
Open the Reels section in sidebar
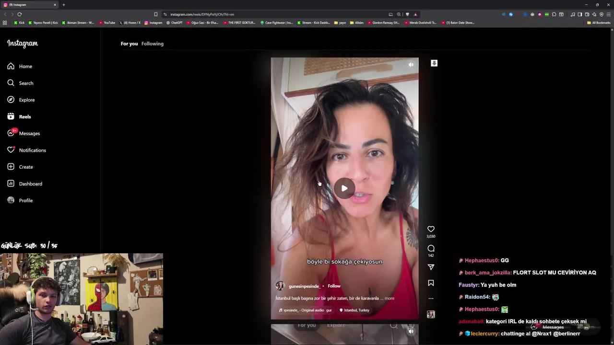coord(19,116)
